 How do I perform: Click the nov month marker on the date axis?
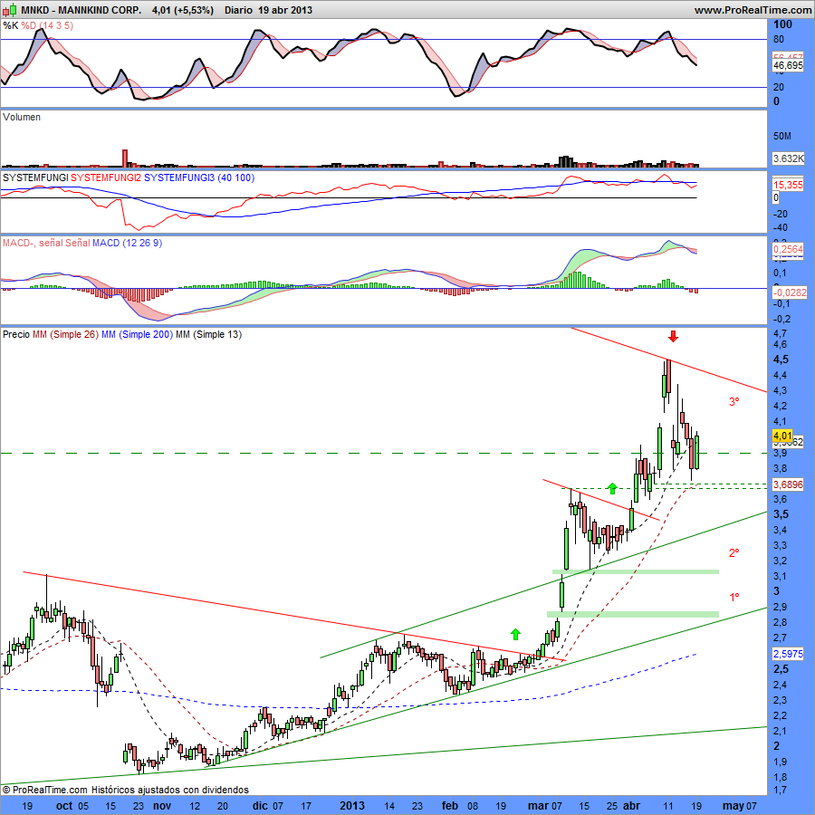(x=162, y=806)
